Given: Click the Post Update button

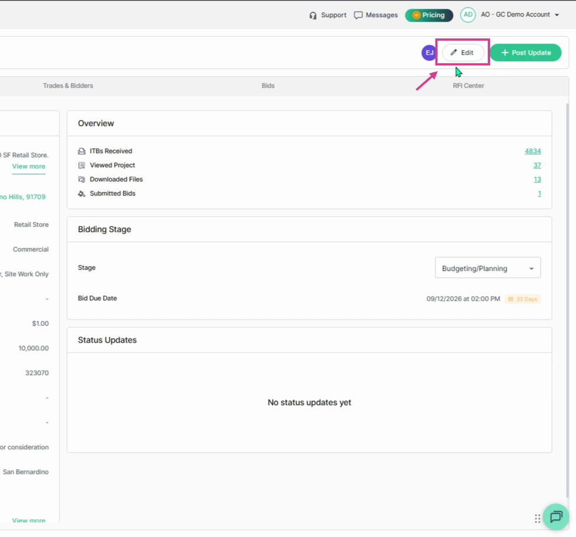Looking at the screenshot, I should pyautogui.click(x=525, y=52).
